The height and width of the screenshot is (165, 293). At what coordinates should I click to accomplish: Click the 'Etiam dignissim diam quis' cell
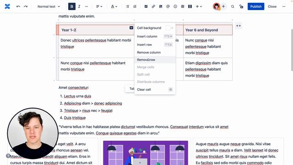coord(208,69)
